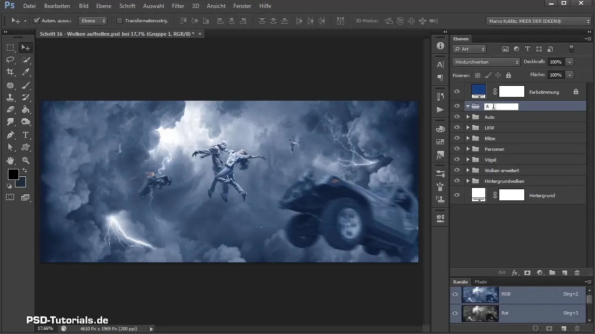Open the Info panel icon
The height and width of the screenshot is (334, 595).
click(x=440, y=46)
